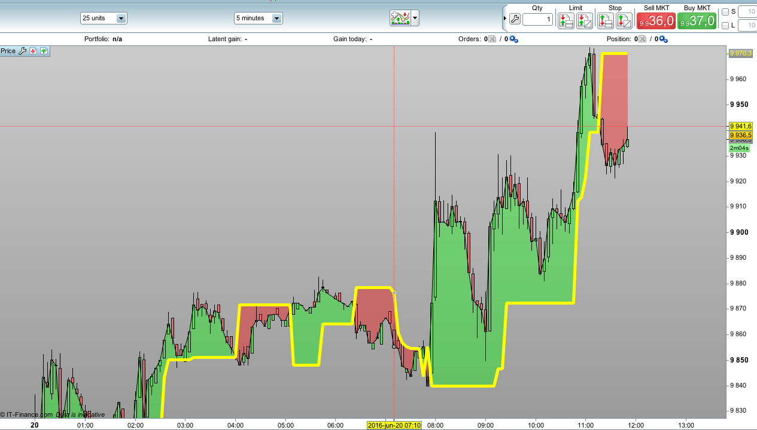Click the 08:00 time axis label
757x430 pixels.
coord(436,425)
